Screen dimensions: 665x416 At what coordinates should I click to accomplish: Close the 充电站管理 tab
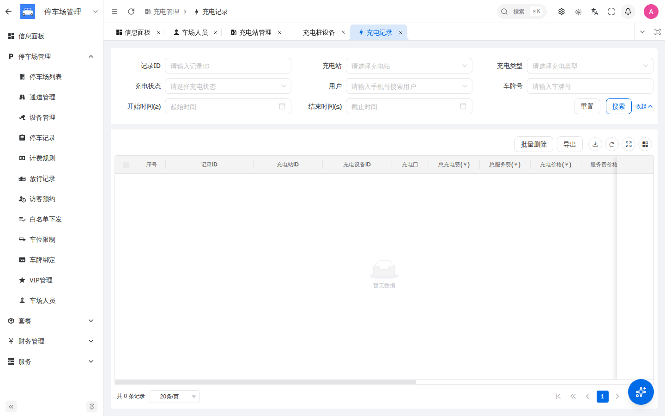[x=279, y=32]
